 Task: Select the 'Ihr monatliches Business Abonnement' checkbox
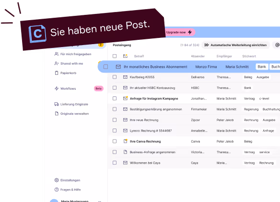click(x=105, y=67)
